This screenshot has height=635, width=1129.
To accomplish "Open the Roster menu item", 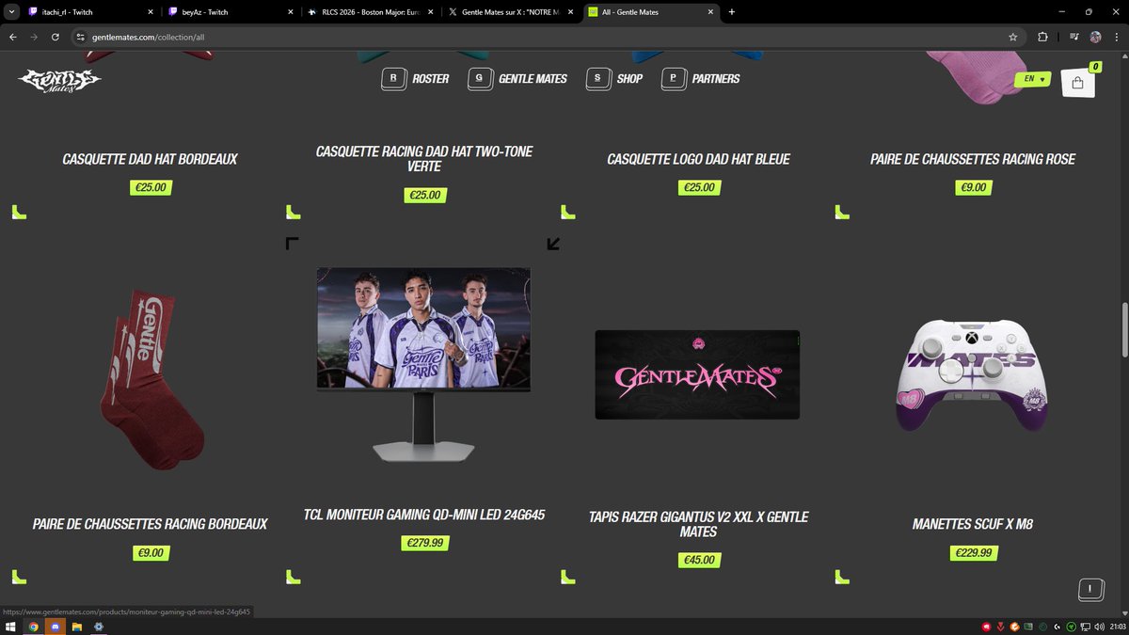I will click(415, 79).
